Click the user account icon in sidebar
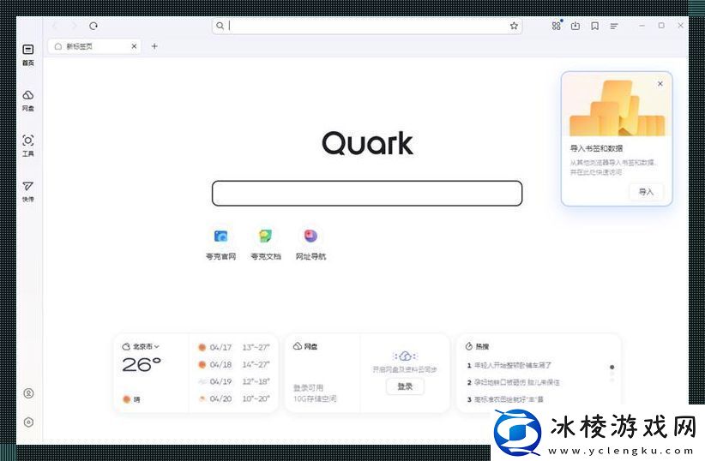This screenshot has width=705, height=461. (28, 393)
